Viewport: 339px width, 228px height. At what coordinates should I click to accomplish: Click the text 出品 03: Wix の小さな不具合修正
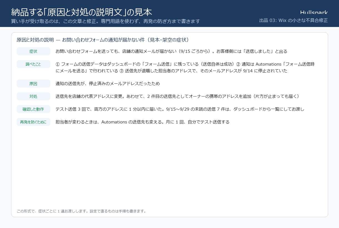(293, 20)
